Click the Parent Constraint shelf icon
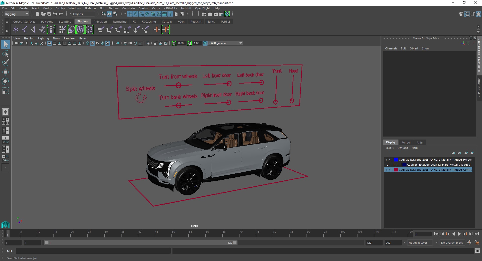The height and width of the screenshot is (261, 482). tap(101, 30)
